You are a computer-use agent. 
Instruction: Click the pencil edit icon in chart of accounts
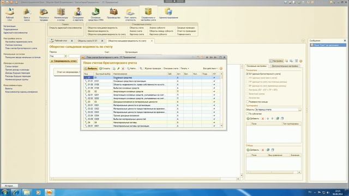[x=118, y=69]
